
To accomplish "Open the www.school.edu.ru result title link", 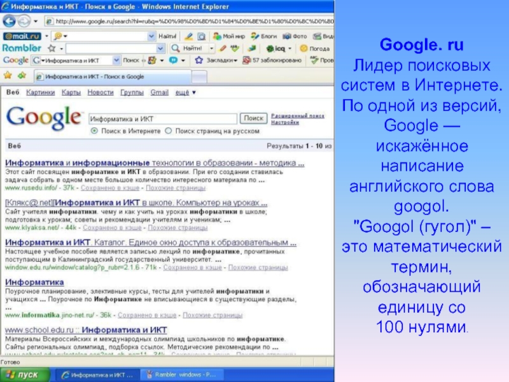I will 86,330.
